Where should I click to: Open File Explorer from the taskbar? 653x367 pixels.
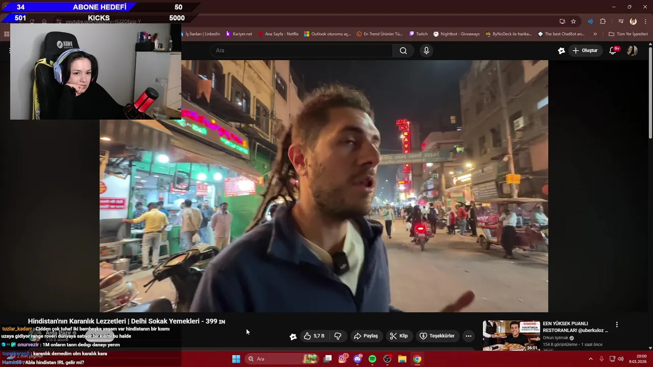click(402, 359)
